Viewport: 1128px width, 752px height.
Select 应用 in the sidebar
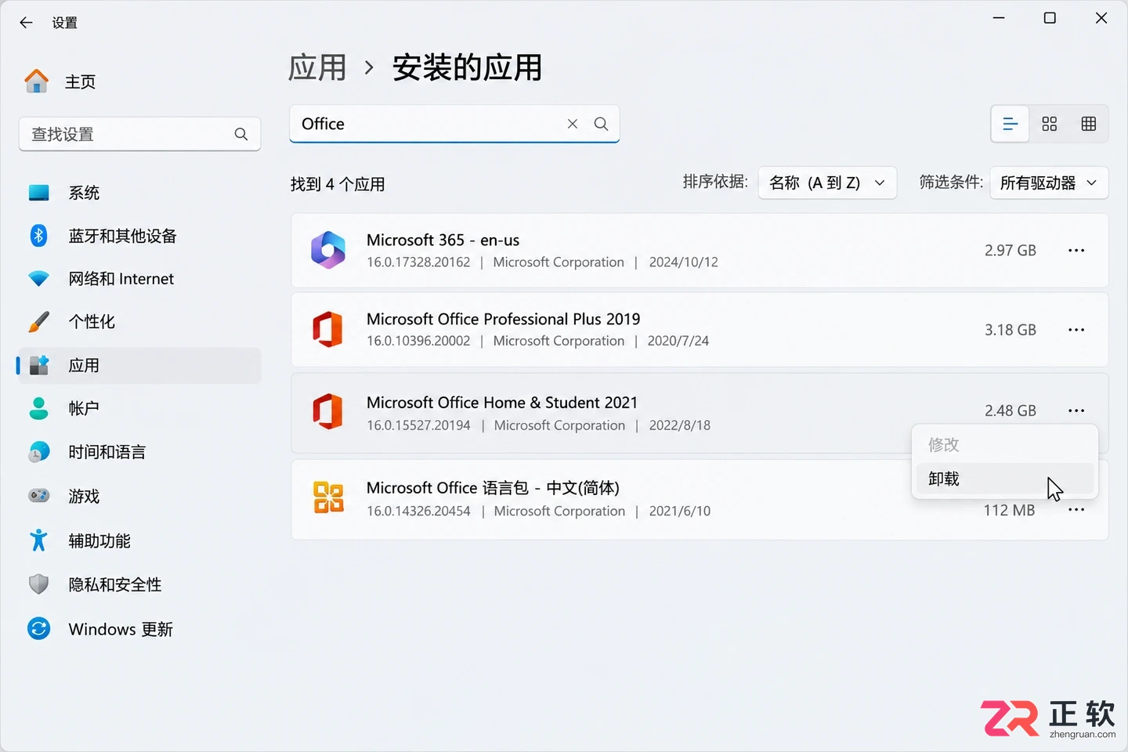pos(139,366)
